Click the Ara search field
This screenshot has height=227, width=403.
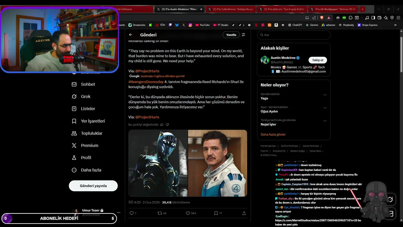[x=294, y=35]
